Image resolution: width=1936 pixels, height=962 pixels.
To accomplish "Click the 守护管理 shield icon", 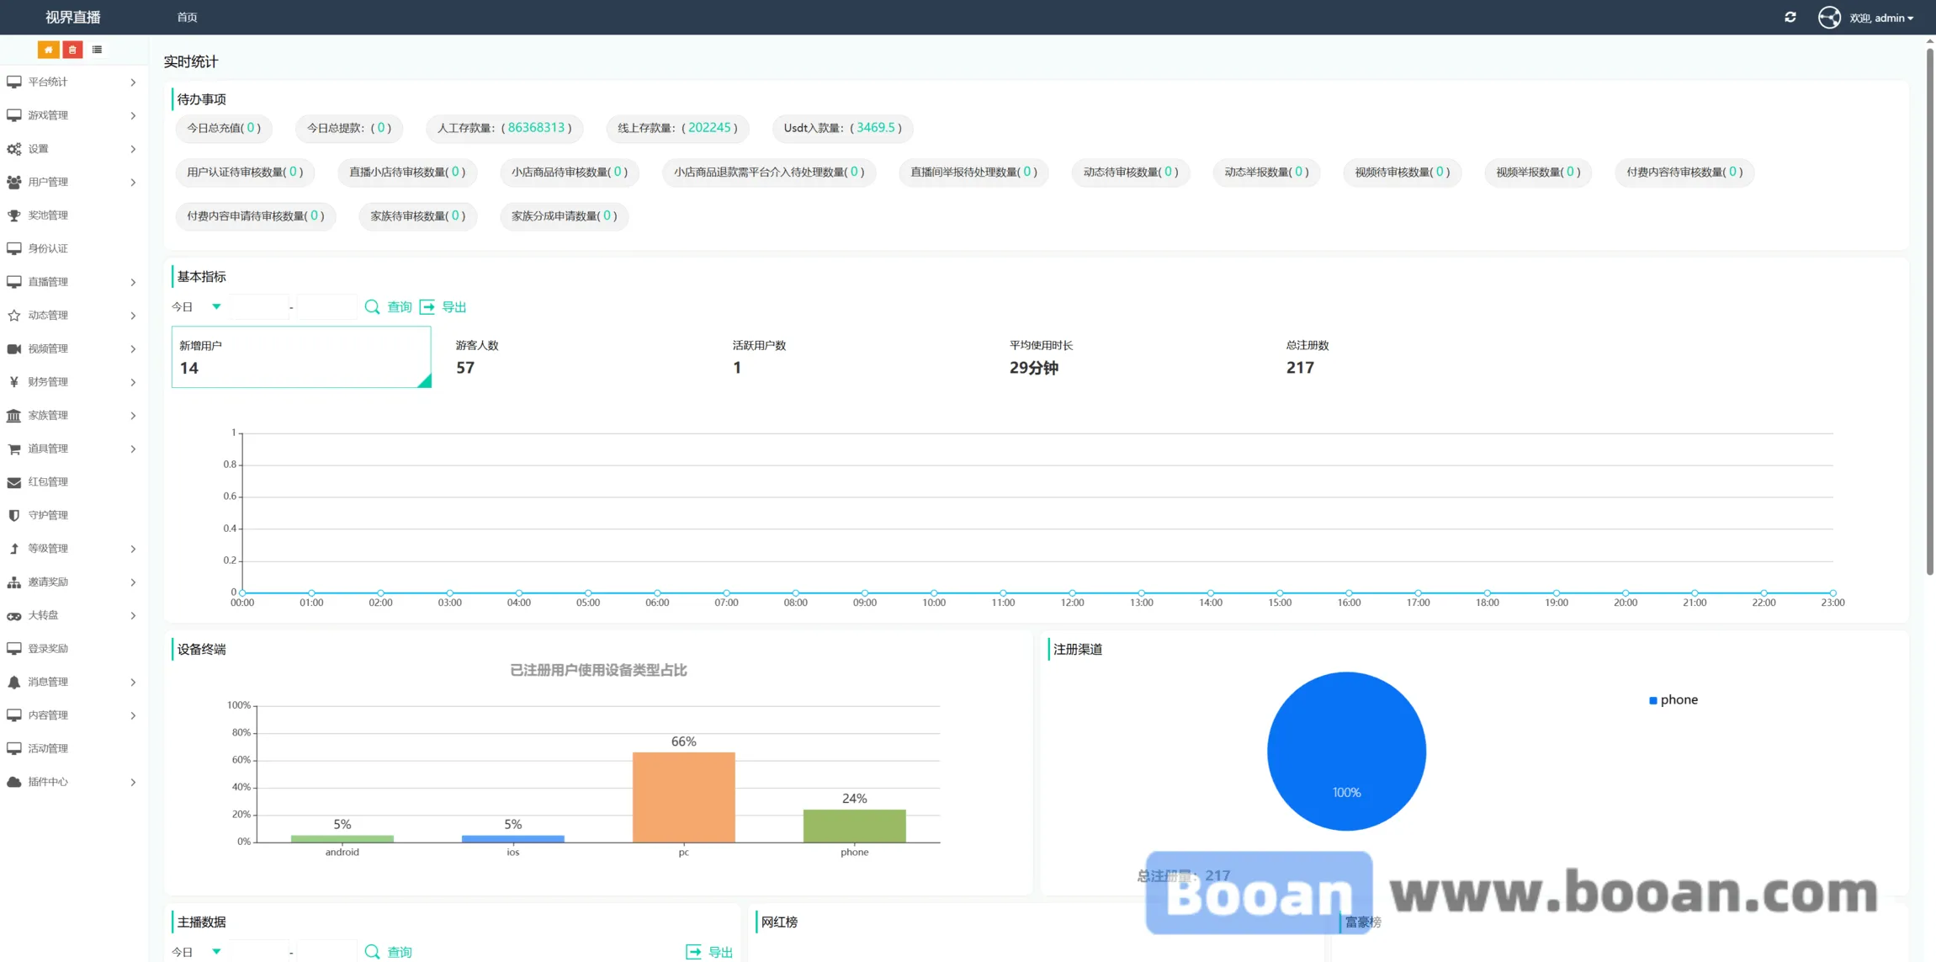I will (14, 515).
